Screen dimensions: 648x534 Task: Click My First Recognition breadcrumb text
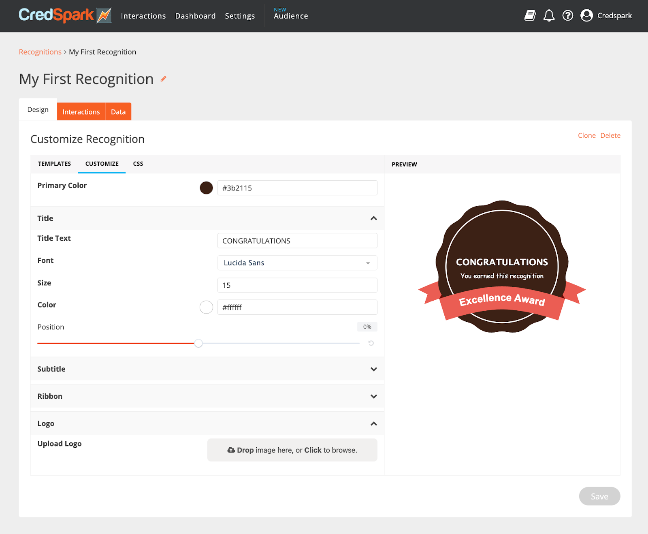[102, 52]
